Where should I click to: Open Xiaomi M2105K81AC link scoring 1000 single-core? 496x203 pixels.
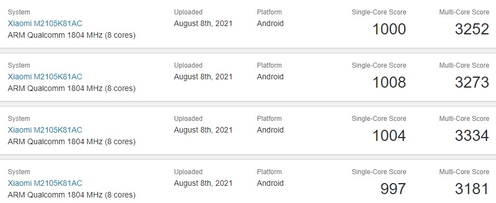coord(45,23)
